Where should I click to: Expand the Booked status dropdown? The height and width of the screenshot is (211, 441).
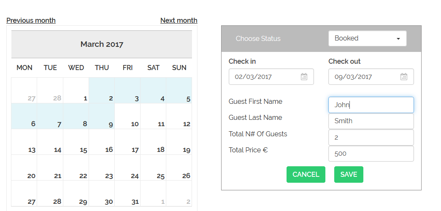pyautogui.click(x=367, y=38)
